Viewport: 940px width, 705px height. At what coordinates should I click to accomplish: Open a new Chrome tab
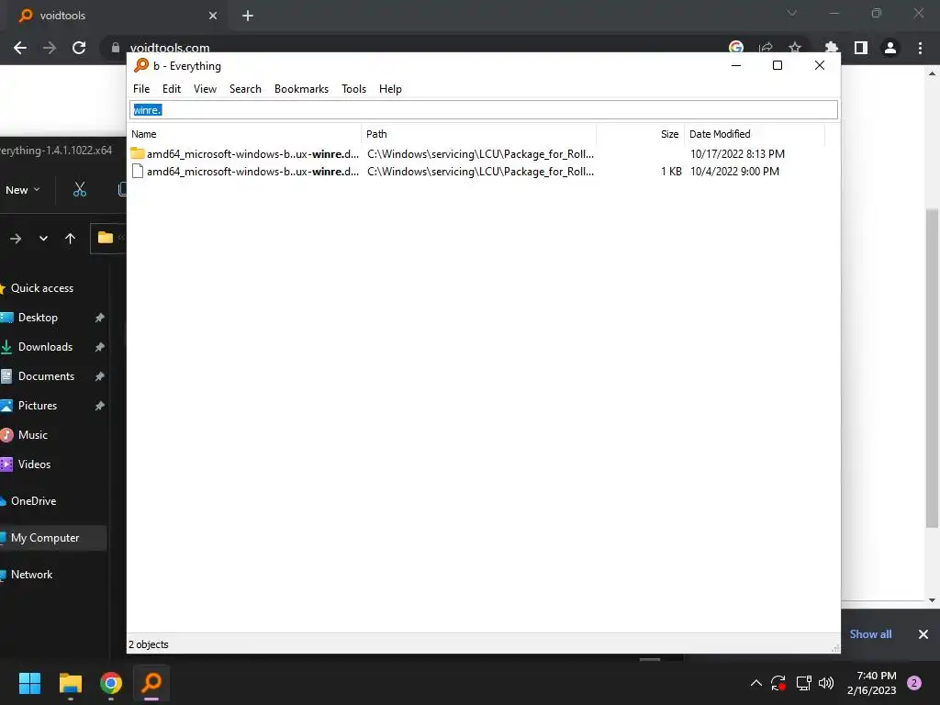(248, 16)
